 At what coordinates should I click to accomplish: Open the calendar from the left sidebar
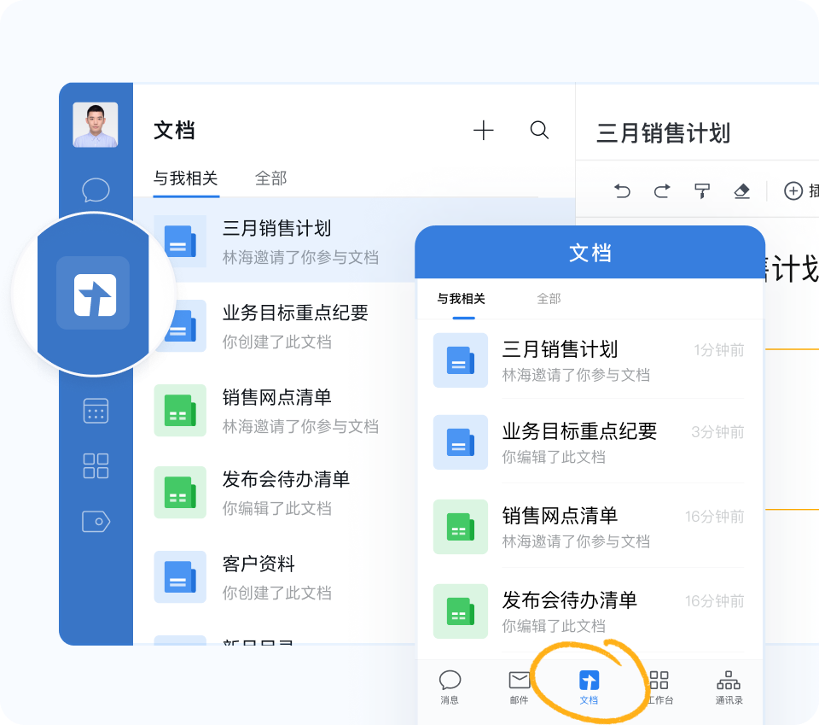click(96, 411)
